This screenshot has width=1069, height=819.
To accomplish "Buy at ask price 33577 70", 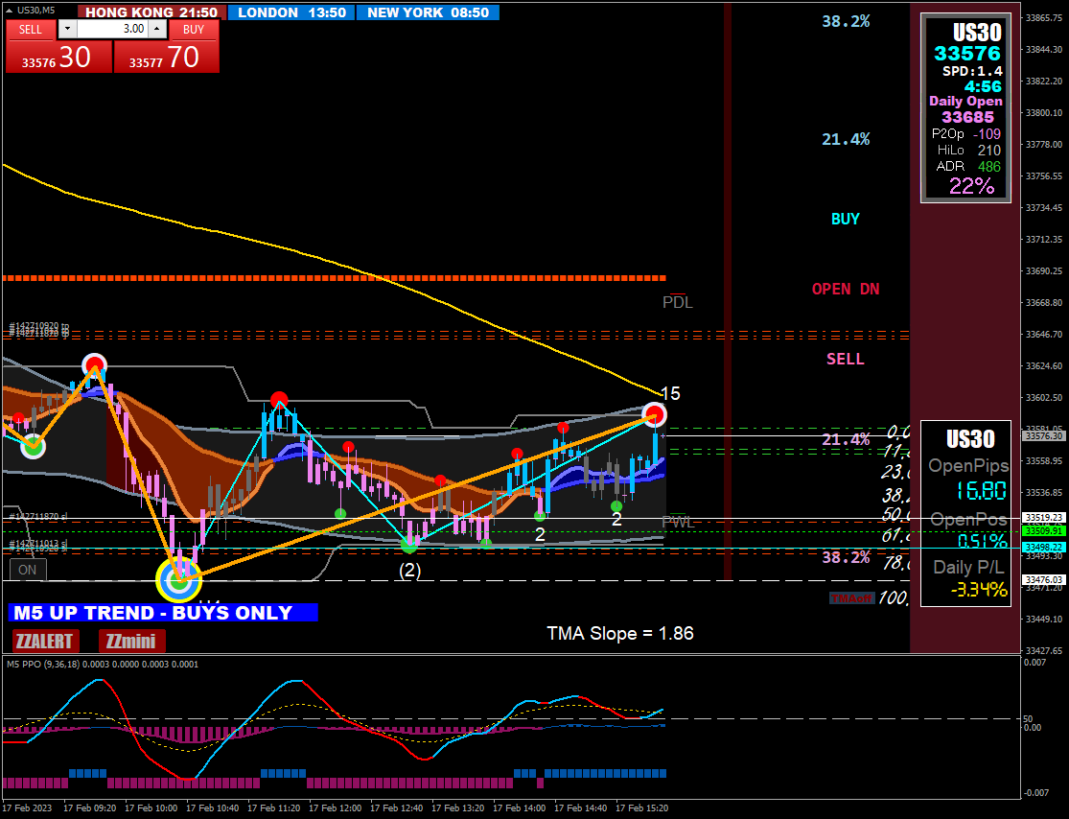I will [167, 57].
